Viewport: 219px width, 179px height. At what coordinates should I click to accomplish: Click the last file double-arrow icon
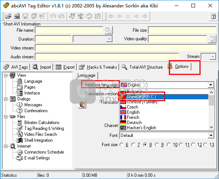(145, 16)
